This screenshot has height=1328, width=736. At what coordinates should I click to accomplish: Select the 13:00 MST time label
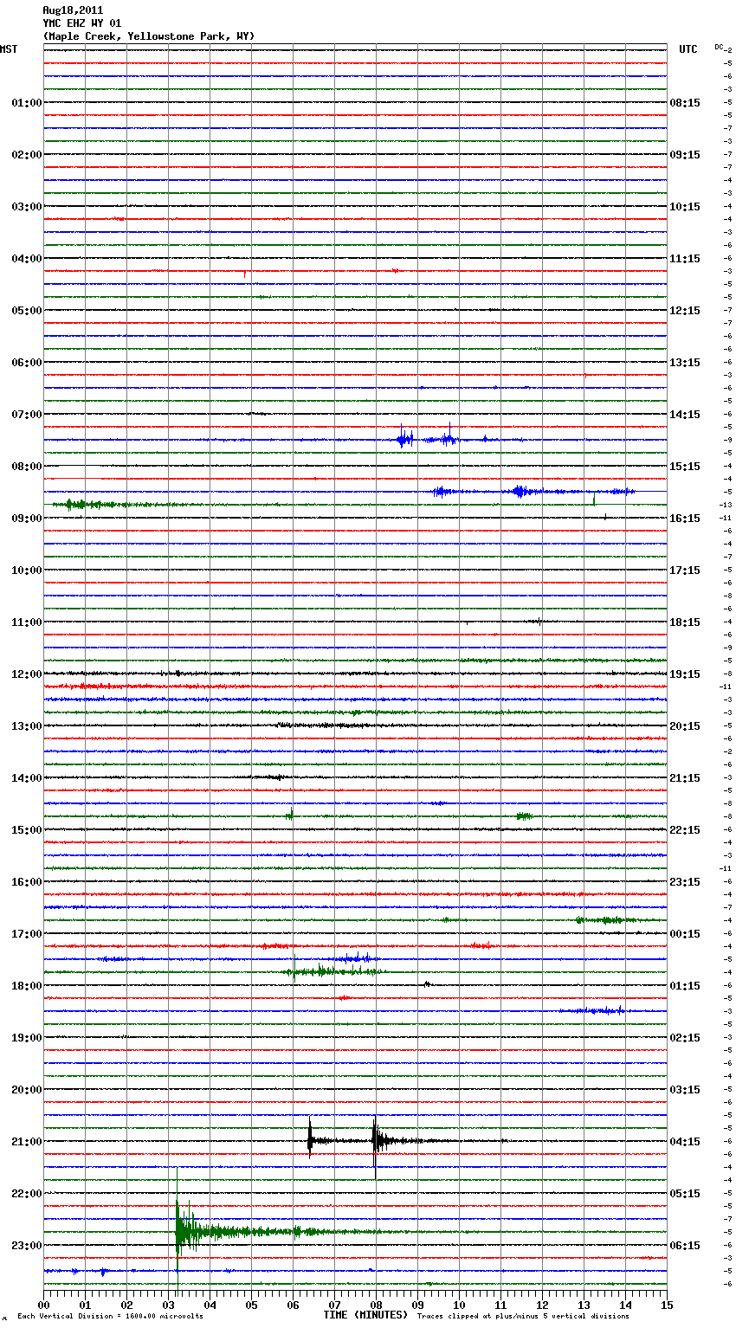coord(27,726)
